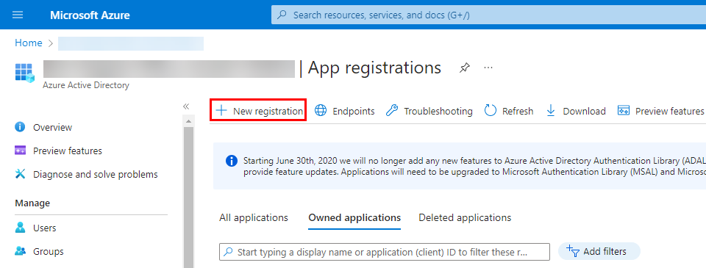Click the ADAL deprecation notice text
This screenshot has height=268, width=706.
click(x=474, y=167)
